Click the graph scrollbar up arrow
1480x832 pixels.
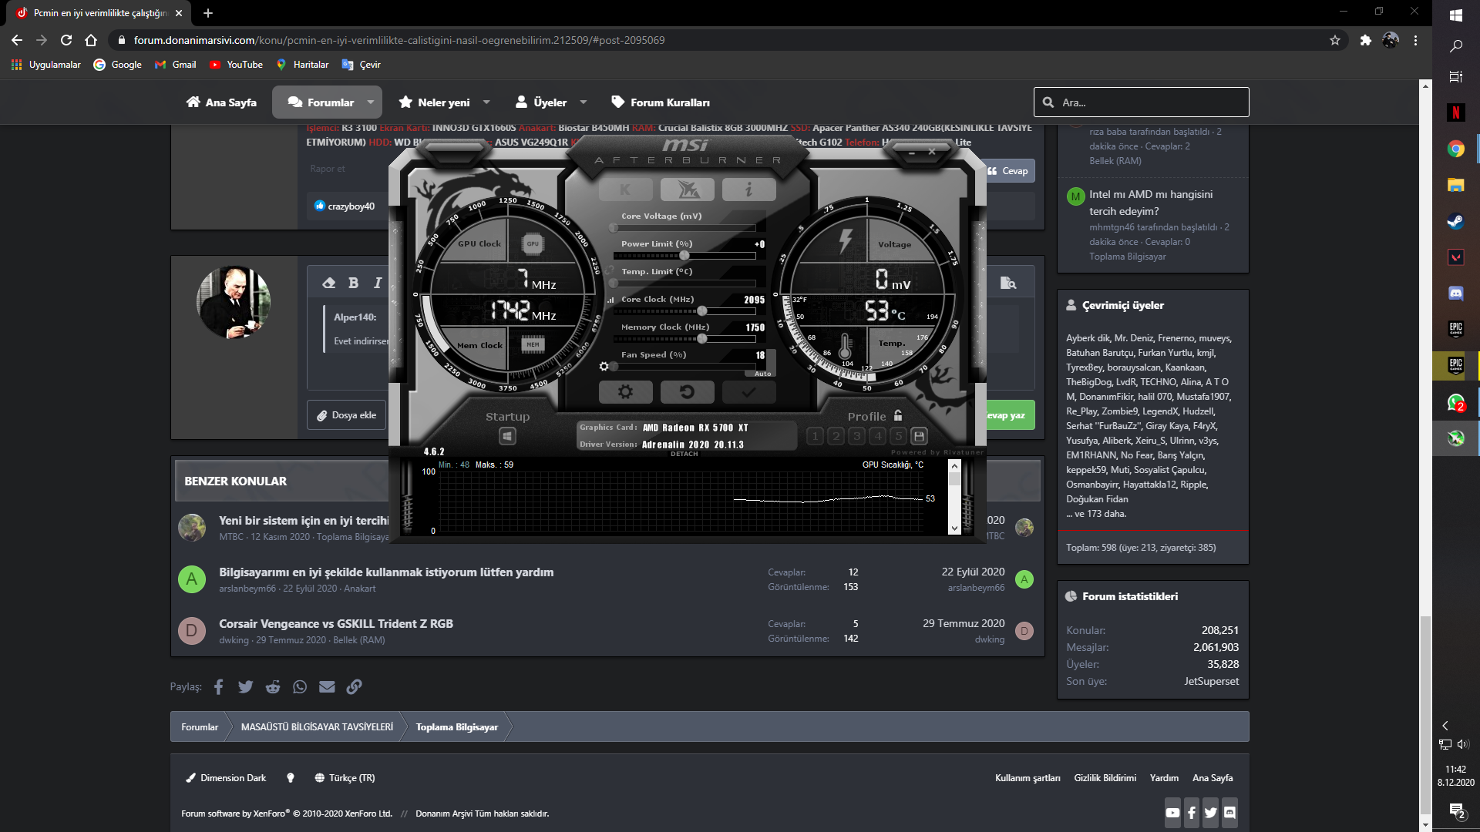pyautogui.click(x=954, y=466)
